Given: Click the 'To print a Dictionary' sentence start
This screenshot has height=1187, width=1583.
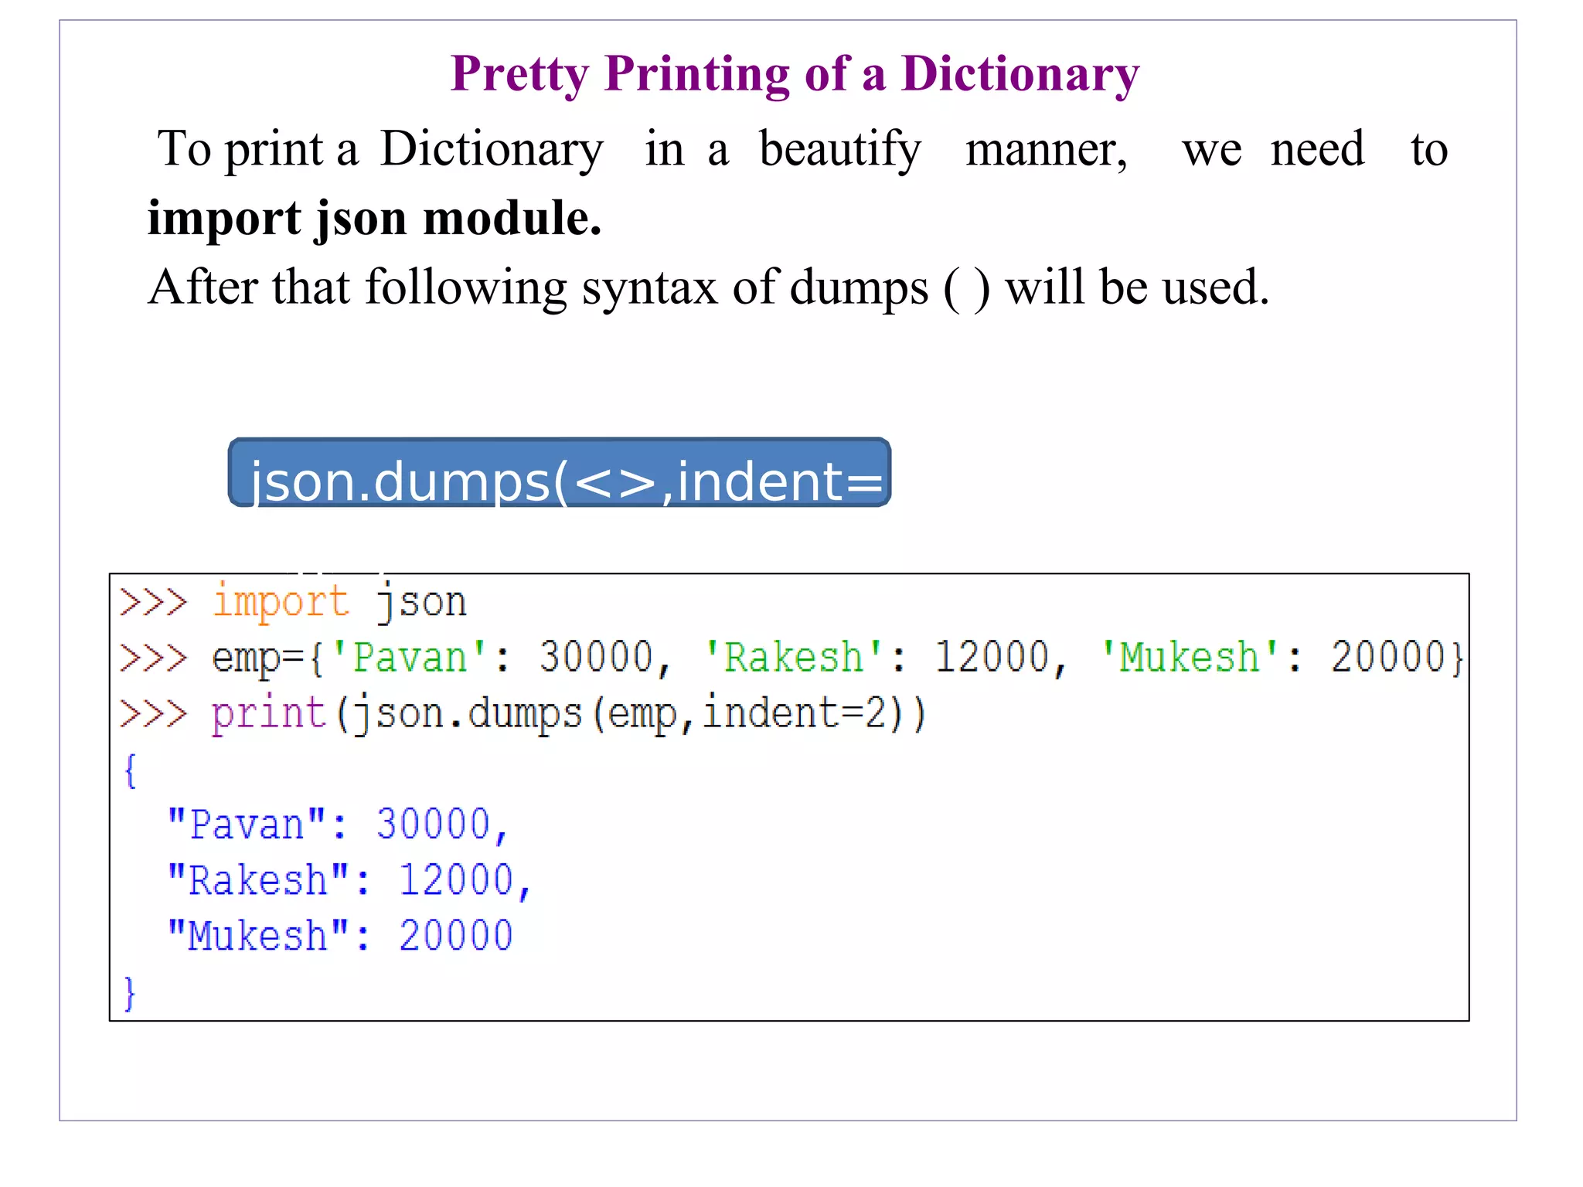Looking at the screenshot, I should pos(380,150).
